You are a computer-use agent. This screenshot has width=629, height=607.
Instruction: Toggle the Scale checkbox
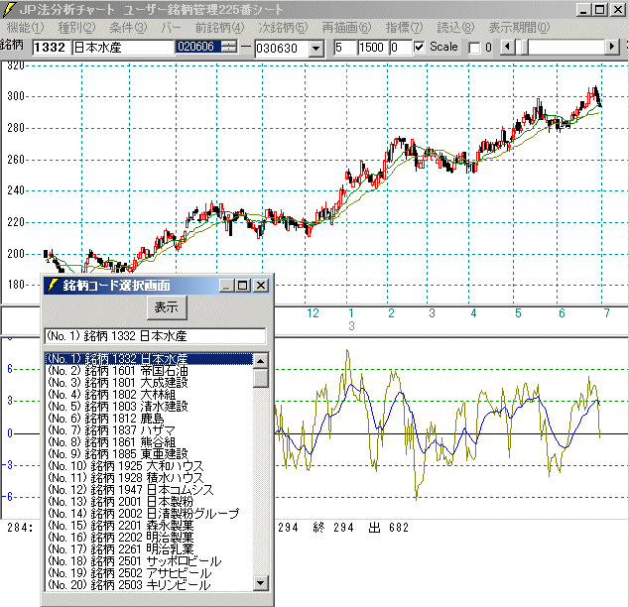(x=418, y=48)
